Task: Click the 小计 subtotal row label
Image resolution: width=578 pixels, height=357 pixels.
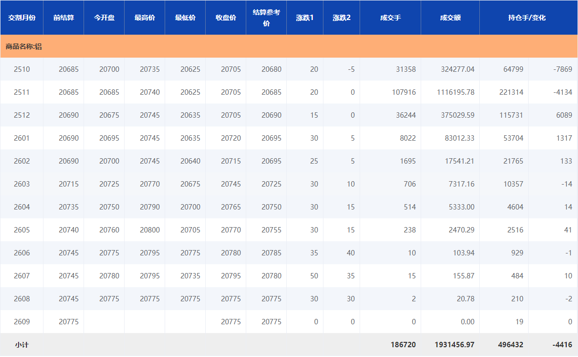Action: (x=21, y=345)
